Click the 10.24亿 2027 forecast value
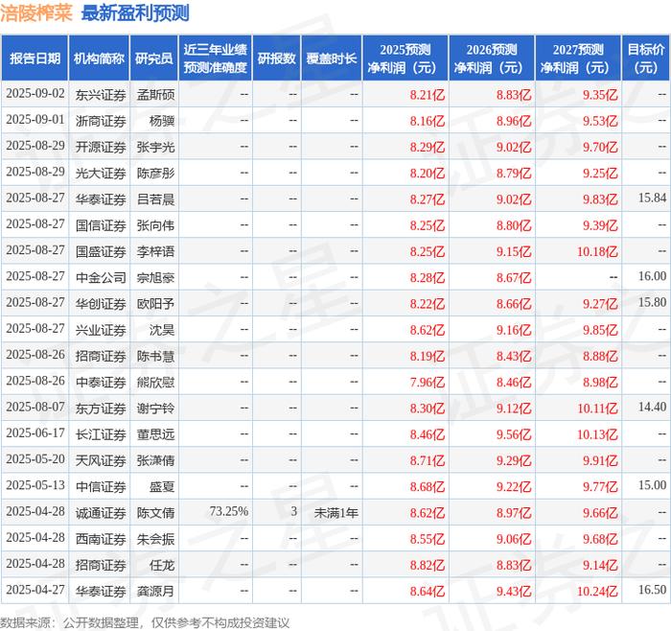Viewport: 671px width, 631px height. click(x=597, y=591)
